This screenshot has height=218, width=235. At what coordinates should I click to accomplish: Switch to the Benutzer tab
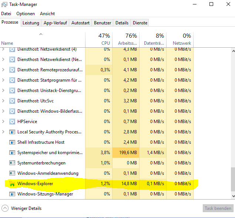click(103, 23)
